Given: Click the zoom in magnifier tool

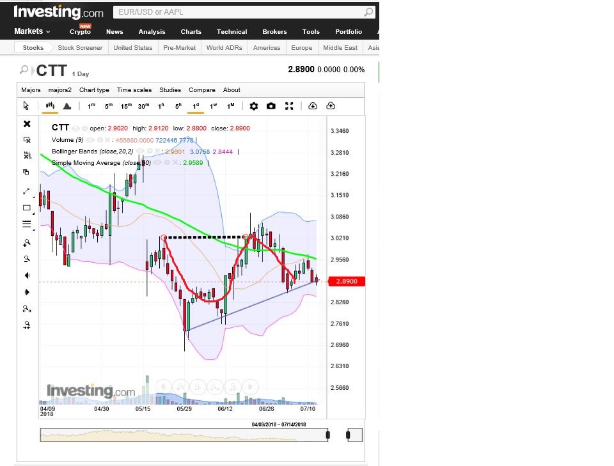Looking at the screenshot, I should tap(27, 243).
